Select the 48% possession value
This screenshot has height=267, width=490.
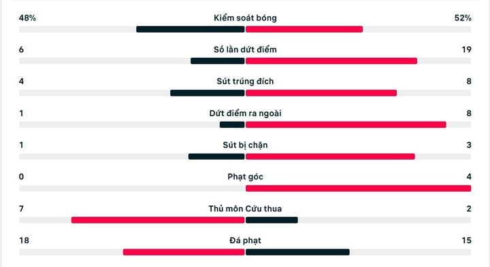pos(27,18)
